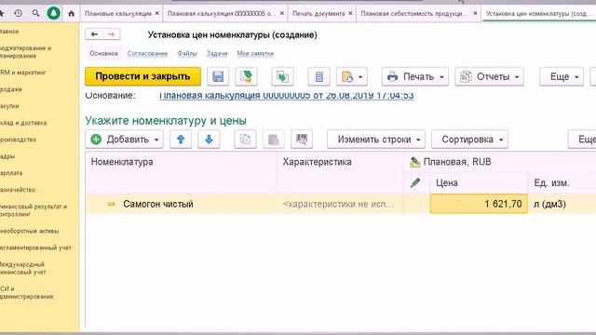Open Казначейство sidebar section
This screenshot has width=596, height=335.
pyautogui.click(x=18, y=190)
